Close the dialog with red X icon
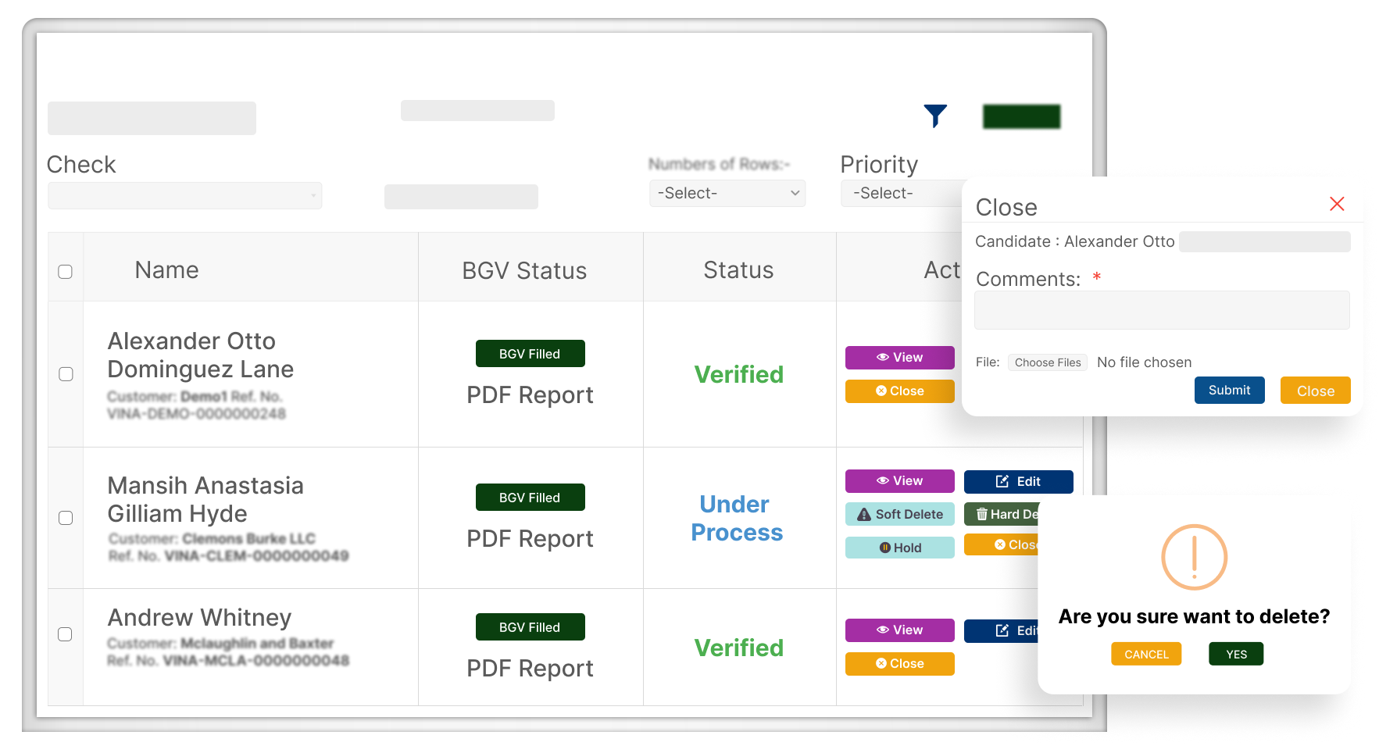 point(1336,204)
